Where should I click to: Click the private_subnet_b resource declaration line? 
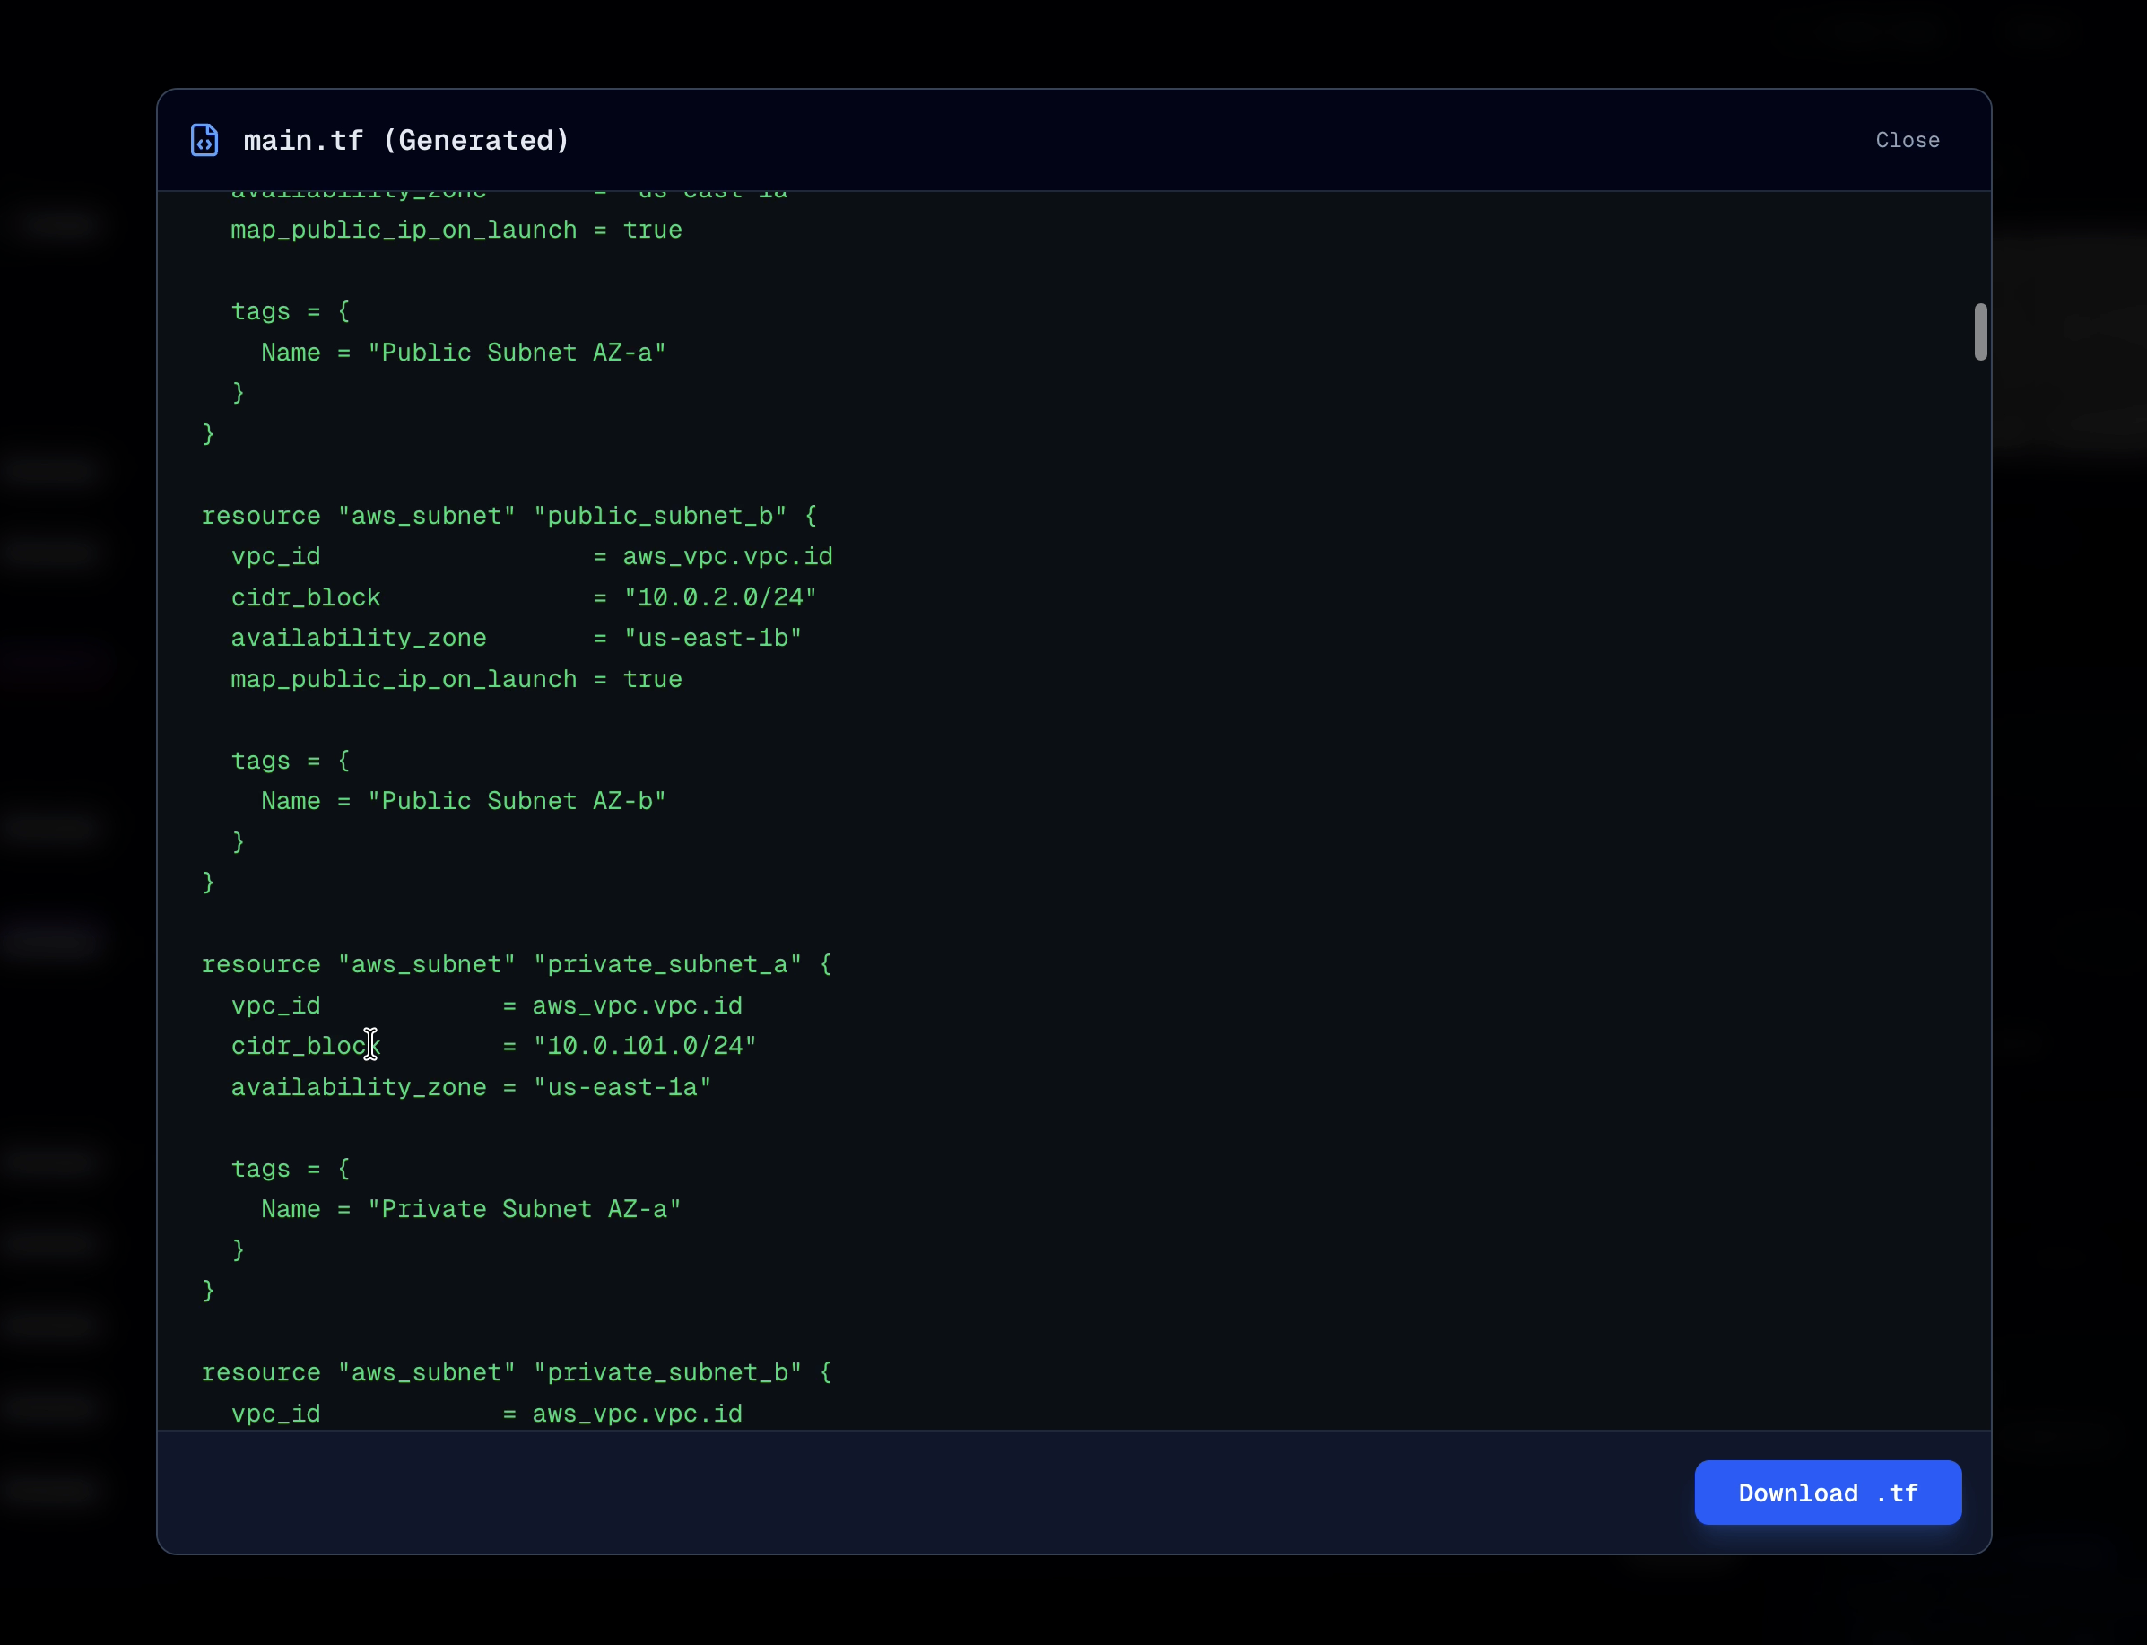516,1373
